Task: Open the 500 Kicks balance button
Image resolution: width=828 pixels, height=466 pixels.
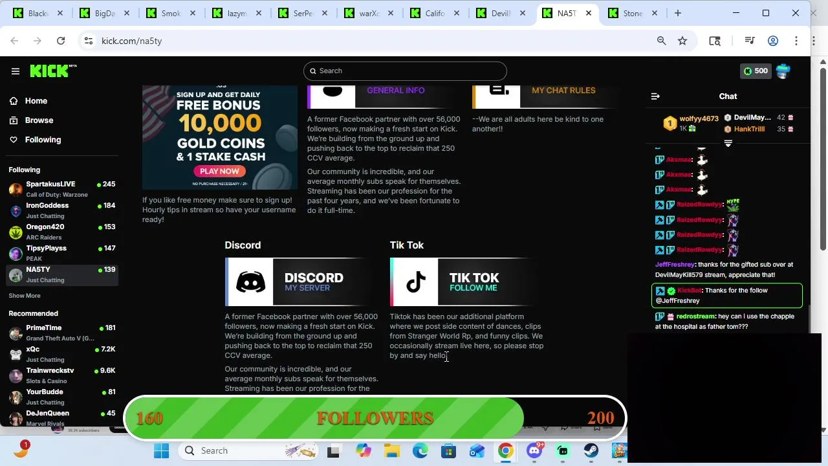Action: (x=756, y=71)
